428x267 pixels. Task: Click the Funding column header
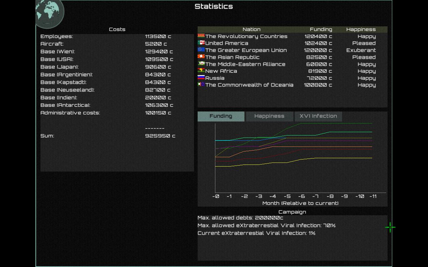click(x=321, y=29)
